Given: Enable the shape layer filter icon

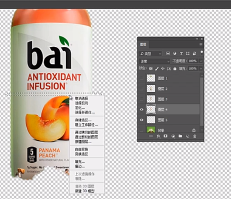Looking at the screenshot, I should point(188,53).
